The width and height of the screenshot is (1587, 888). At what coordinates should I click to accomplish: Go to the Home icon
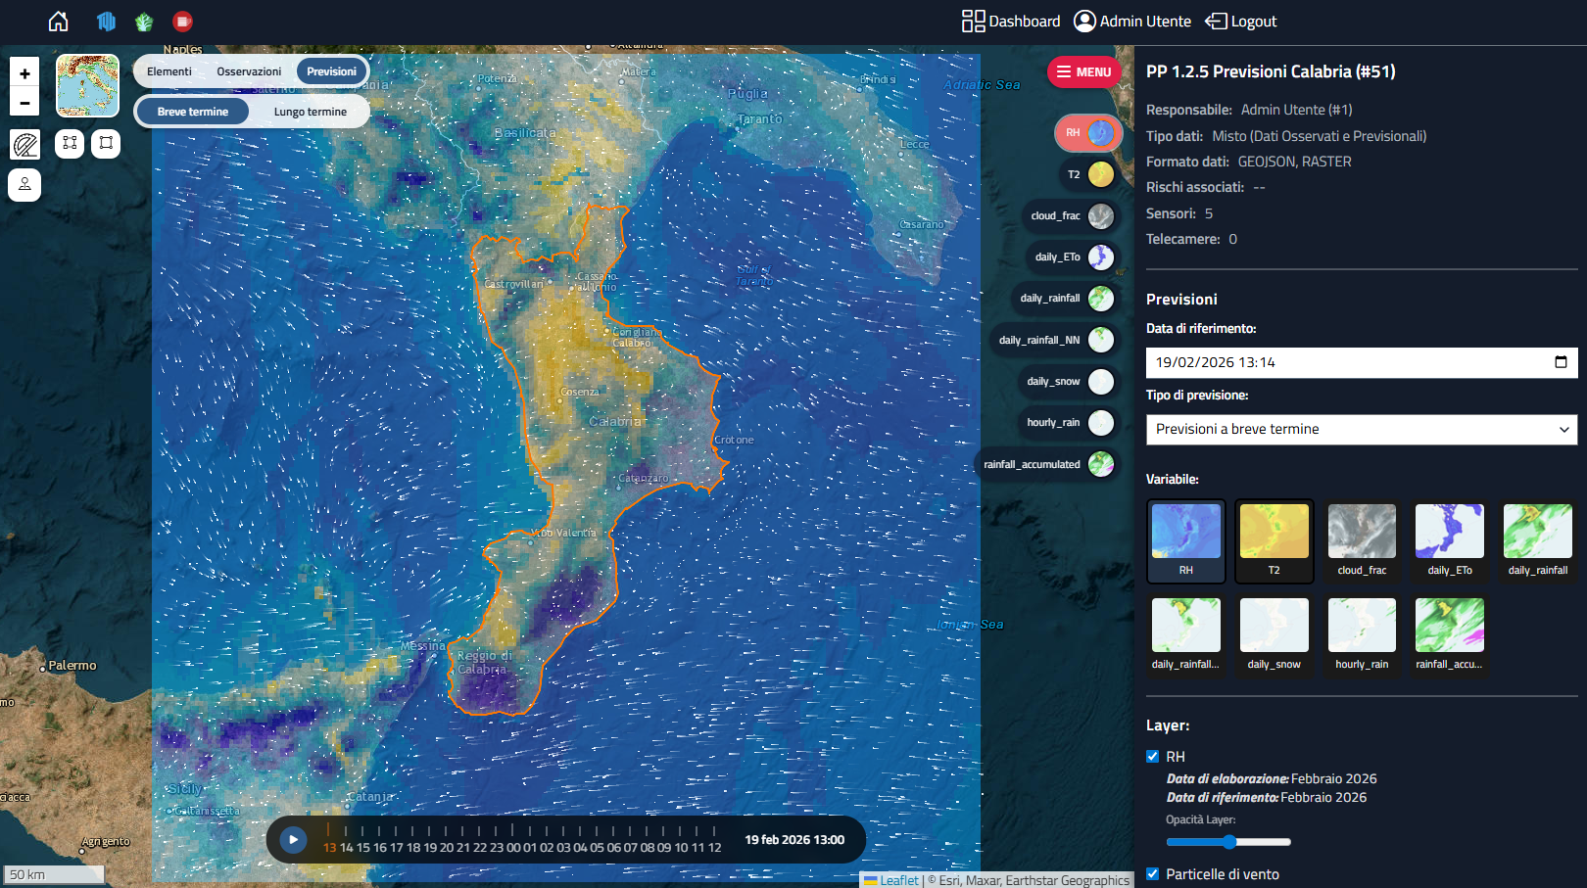tap(59, 22)
